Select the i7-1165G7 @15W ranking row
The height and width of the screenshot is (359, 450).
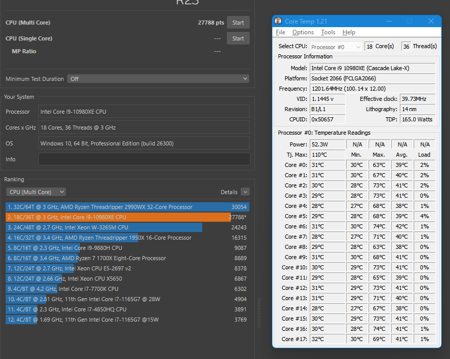pos(127,320)
